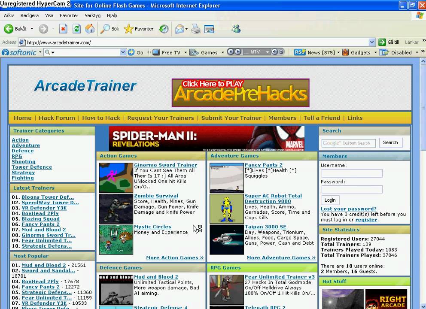426x309 pixels.
Task: Open the address bar dropdown
Action: [x=372, y=42]
